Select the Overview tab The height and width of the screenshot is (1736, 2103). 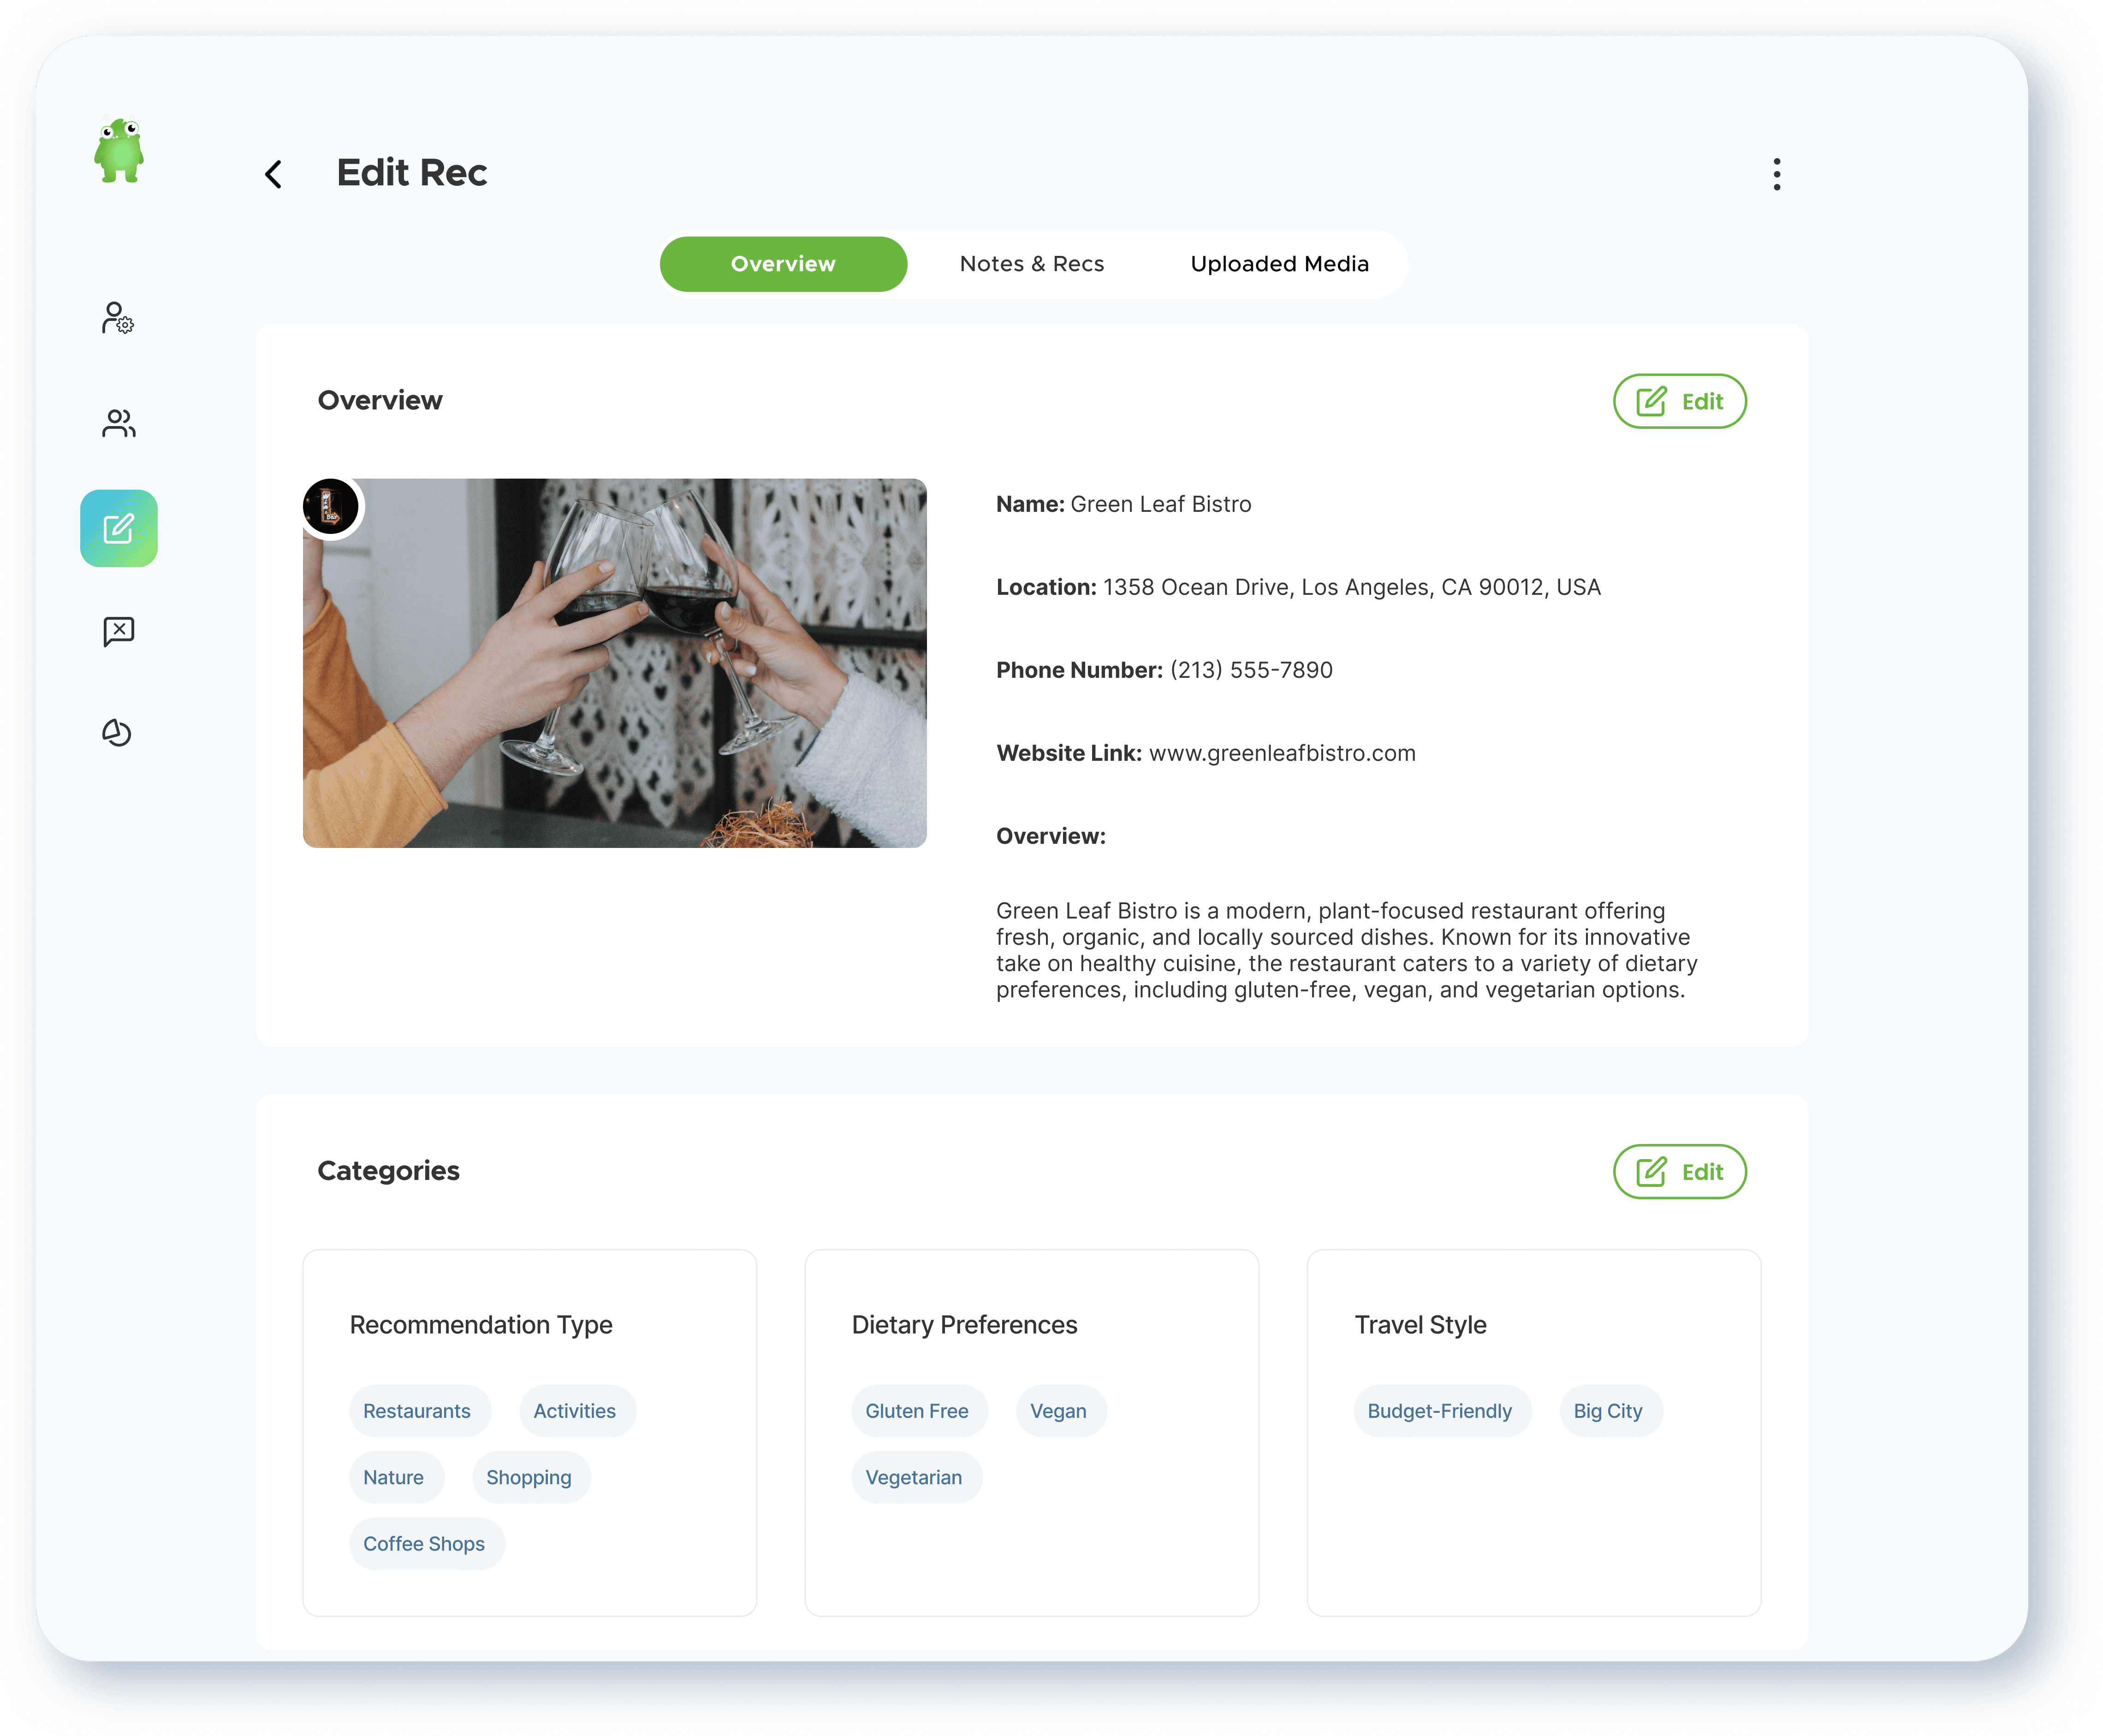click(x=783, y=264)
